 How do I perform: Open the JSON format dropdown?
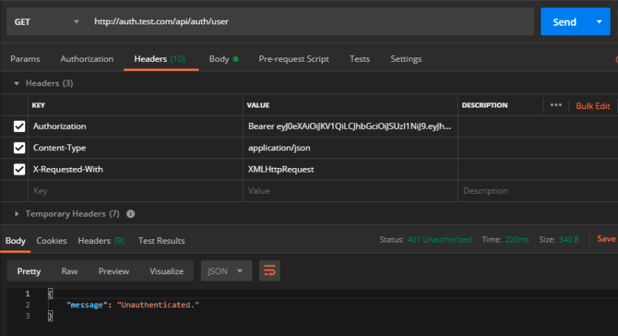[x=226, y=271]
